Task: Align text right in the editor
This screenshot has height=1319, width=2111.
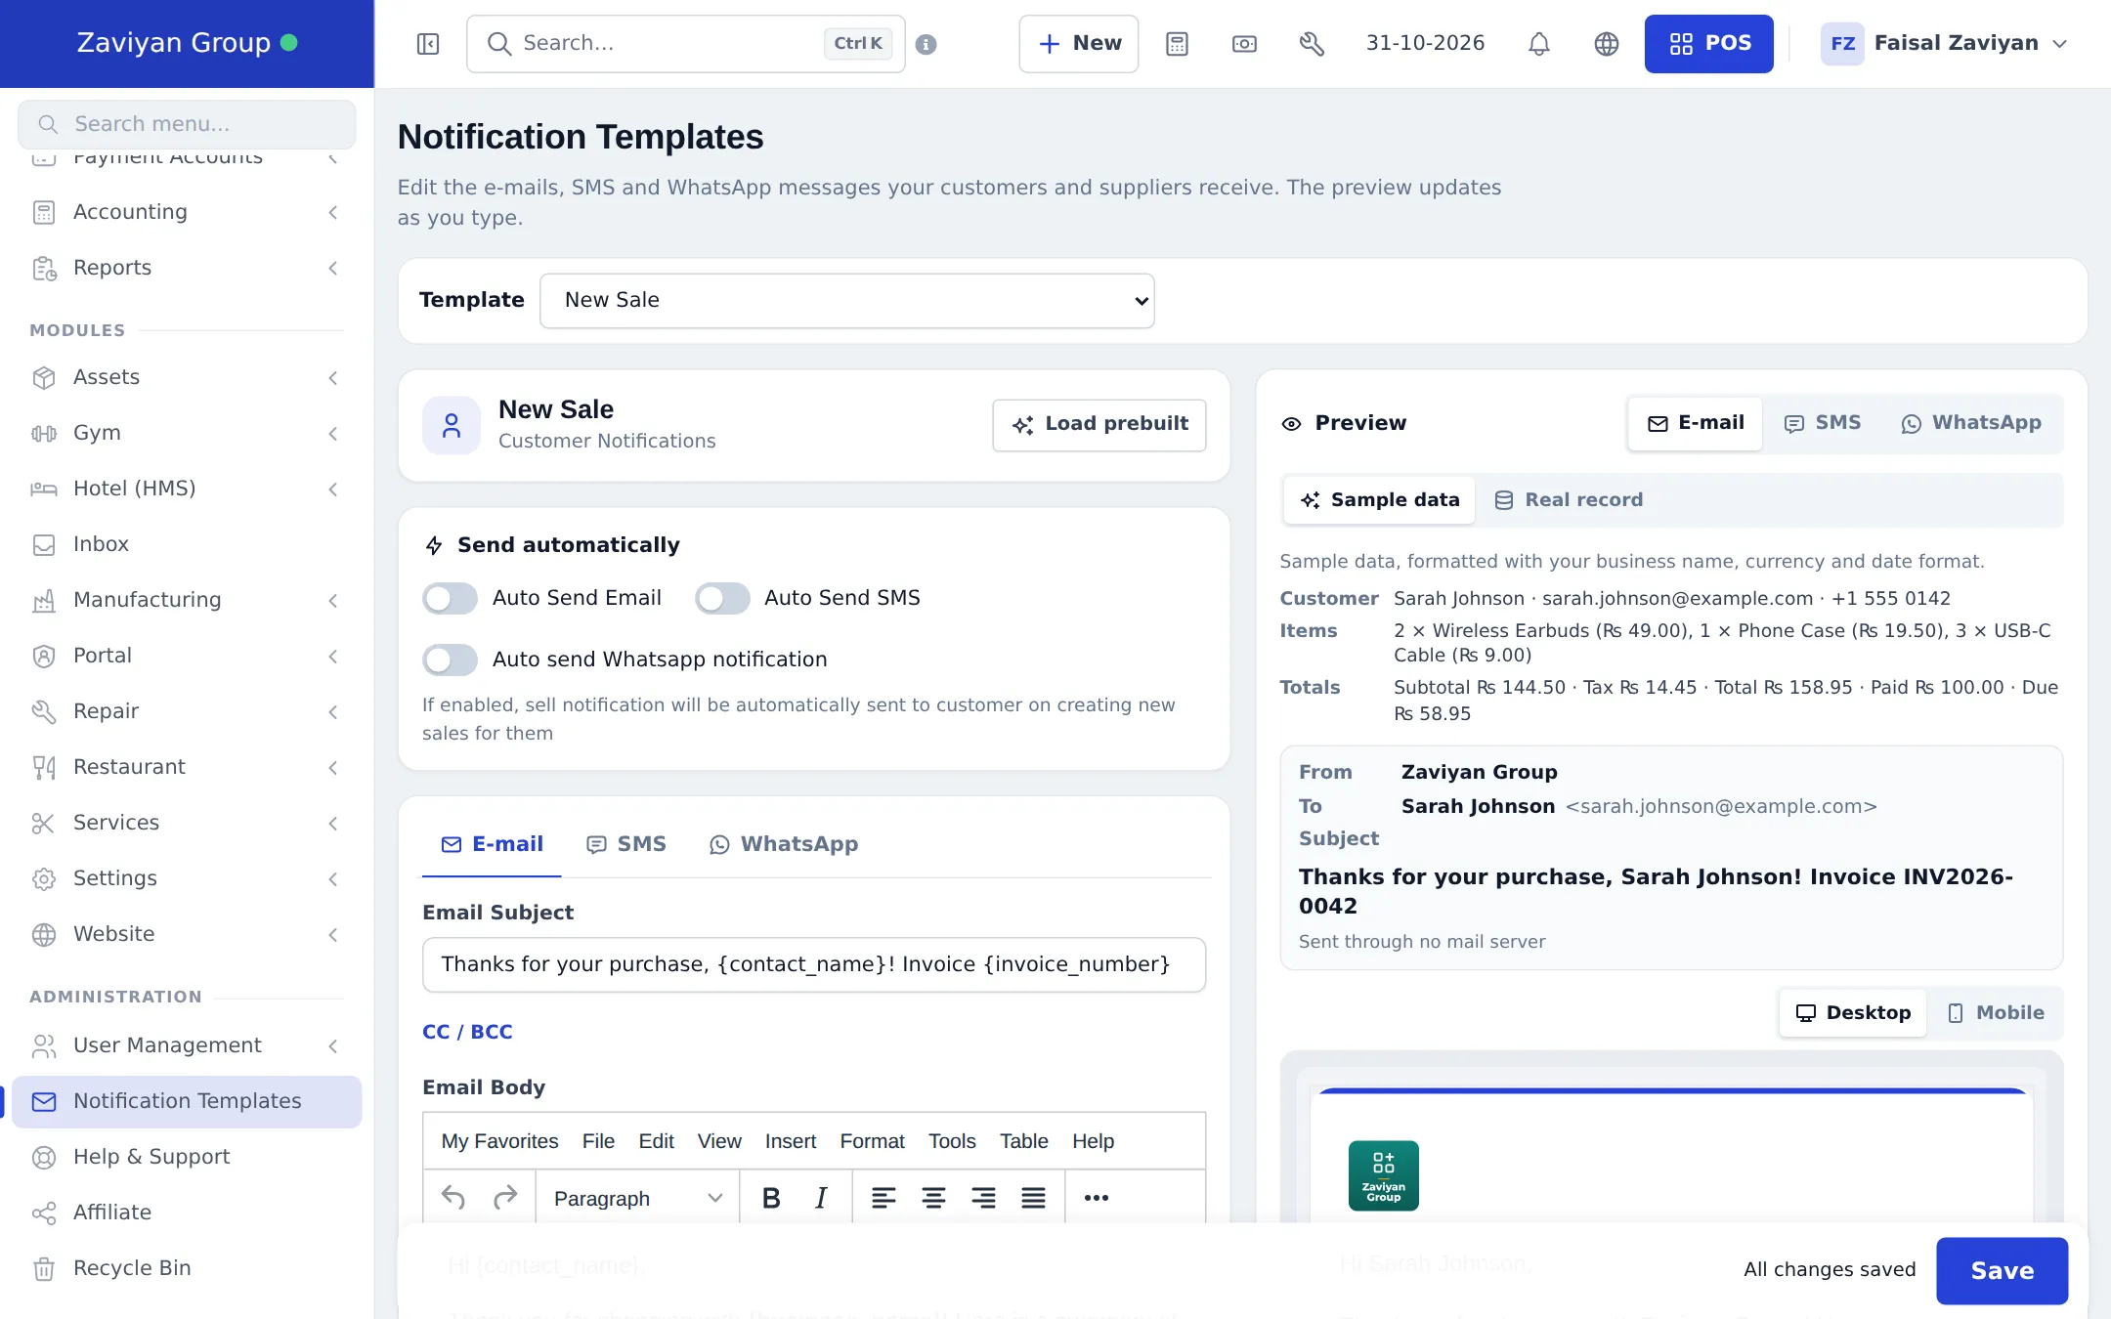Action: (x=983, y=1198)
